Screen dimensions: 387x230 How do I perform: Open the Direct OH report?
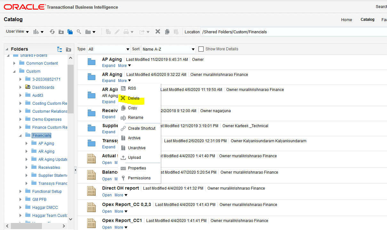(x=107, y=195)
